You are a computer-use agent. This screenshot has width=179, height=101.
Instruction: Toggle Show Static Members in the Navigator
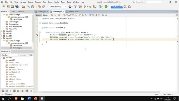(x=11, y=91)
